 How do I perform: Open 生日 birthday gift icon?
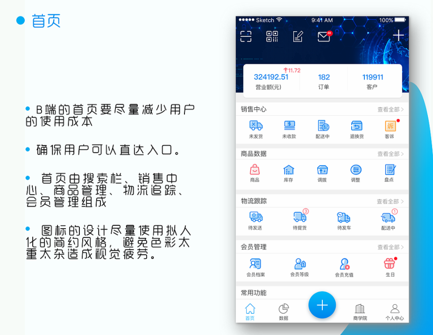tap(390, 264)
